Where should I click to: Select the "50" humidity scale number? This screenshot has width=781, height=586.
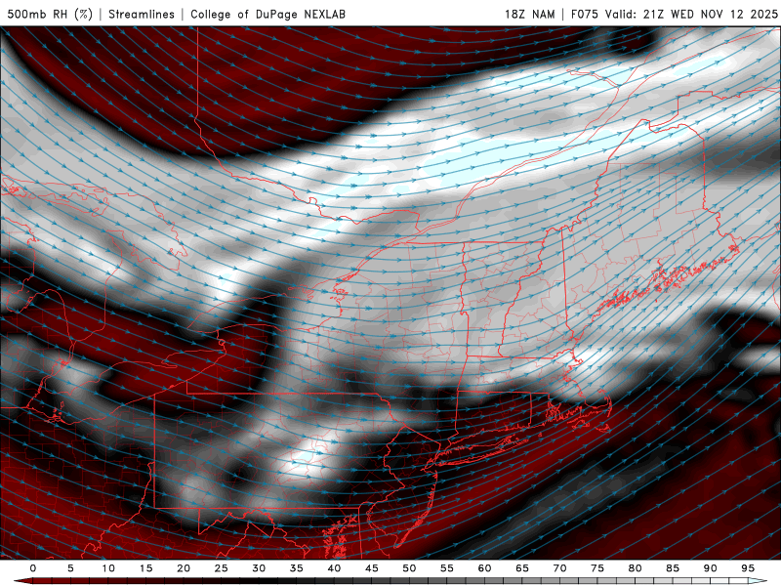409,568
